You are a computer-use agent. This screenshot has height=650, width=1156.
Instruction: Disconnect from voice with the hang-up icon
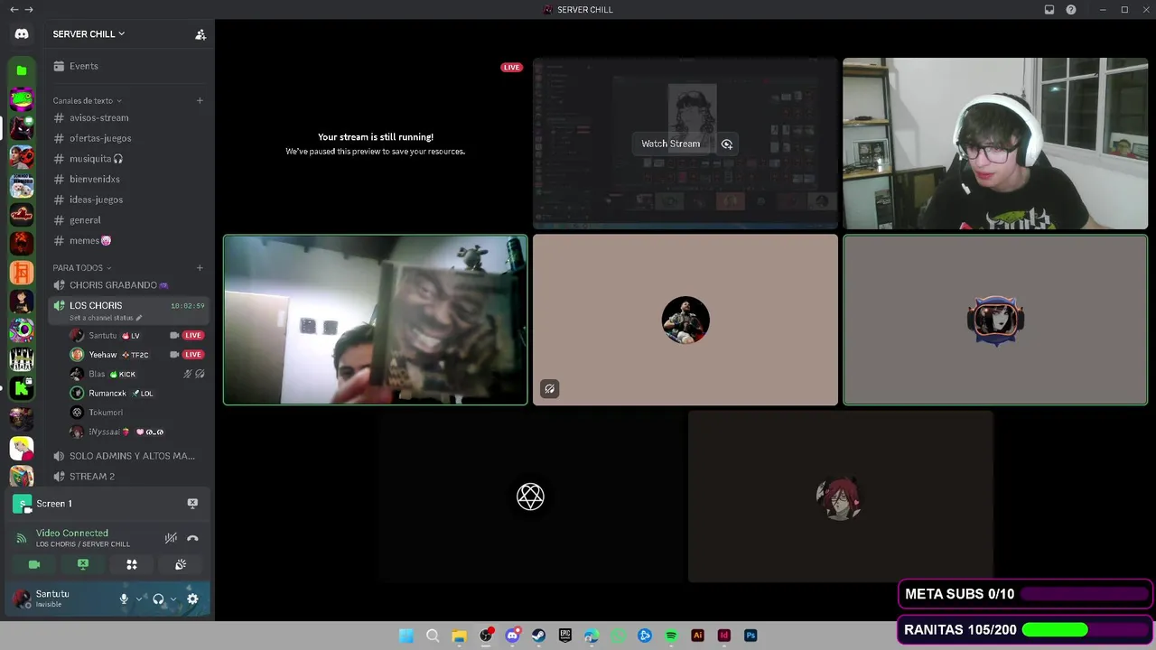pyautogui.click(x=192, y=538)
